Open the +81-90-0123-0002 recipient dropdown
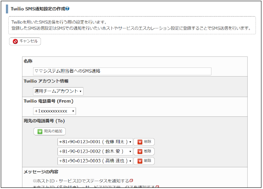Viewport: 263px width, 189px height. [x=95, y=151]
